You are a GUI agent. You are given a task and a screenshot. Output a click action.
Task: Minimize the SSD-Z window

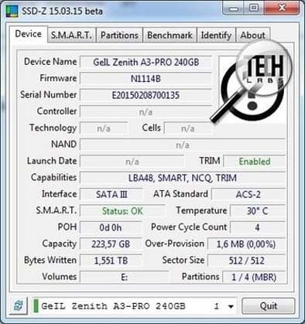pyautogui.click(x=234, y=9)
